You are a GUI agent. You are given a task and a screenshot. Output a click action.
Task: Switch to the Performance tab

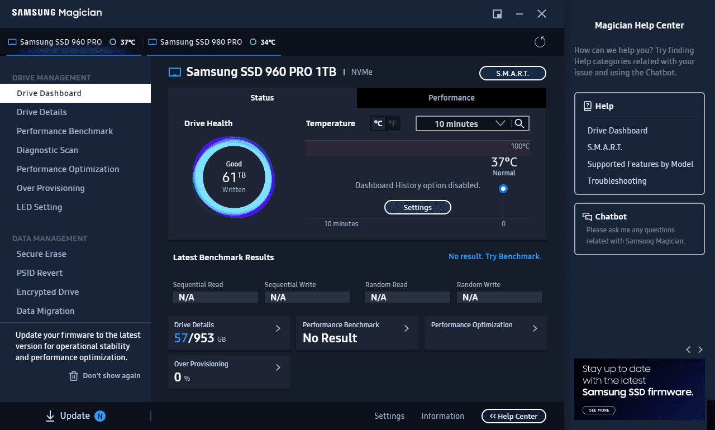451,98
